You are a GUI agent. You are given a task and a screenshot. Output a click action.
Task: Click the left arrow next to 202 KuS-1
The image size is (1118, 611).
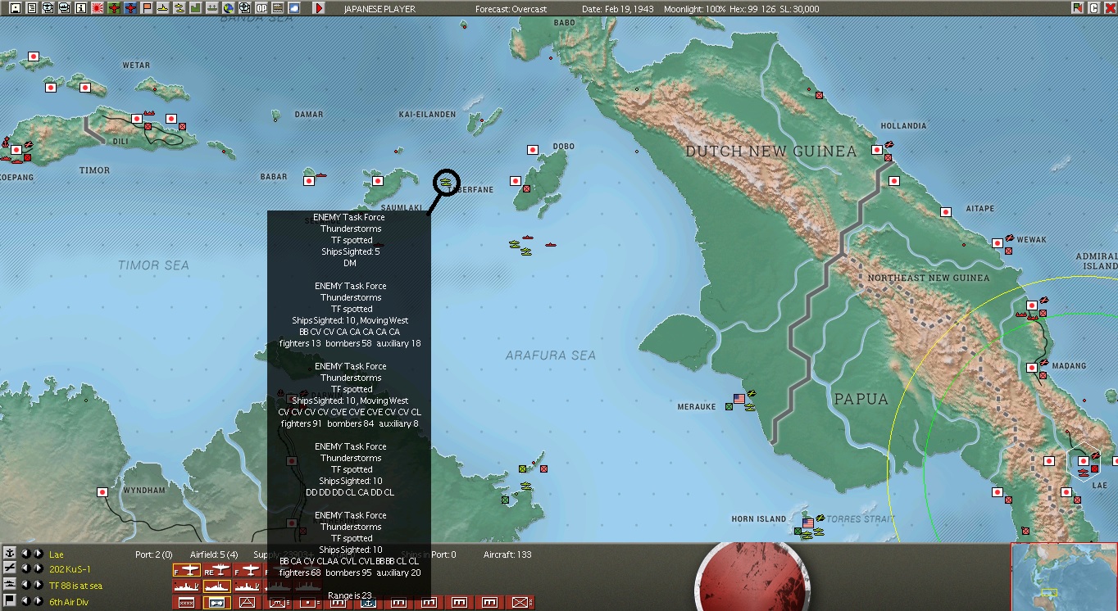[25, 568]
